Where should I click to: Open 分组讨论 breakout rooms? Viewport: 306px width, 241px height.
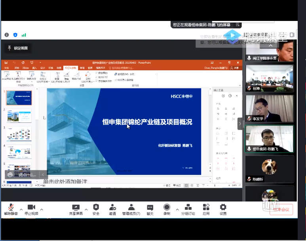[x=188, y=209]
